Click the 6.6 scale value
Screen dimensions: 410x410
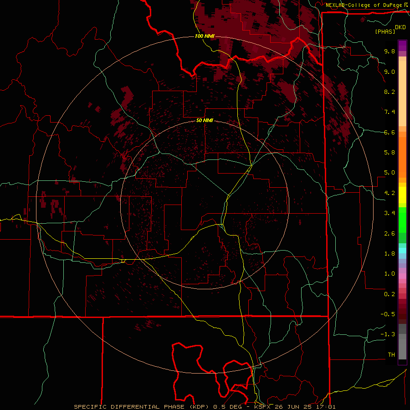(x=389, y=132)
